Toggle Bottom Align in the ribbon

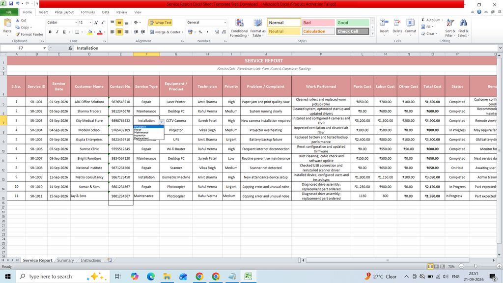click(x=126, y=23)
